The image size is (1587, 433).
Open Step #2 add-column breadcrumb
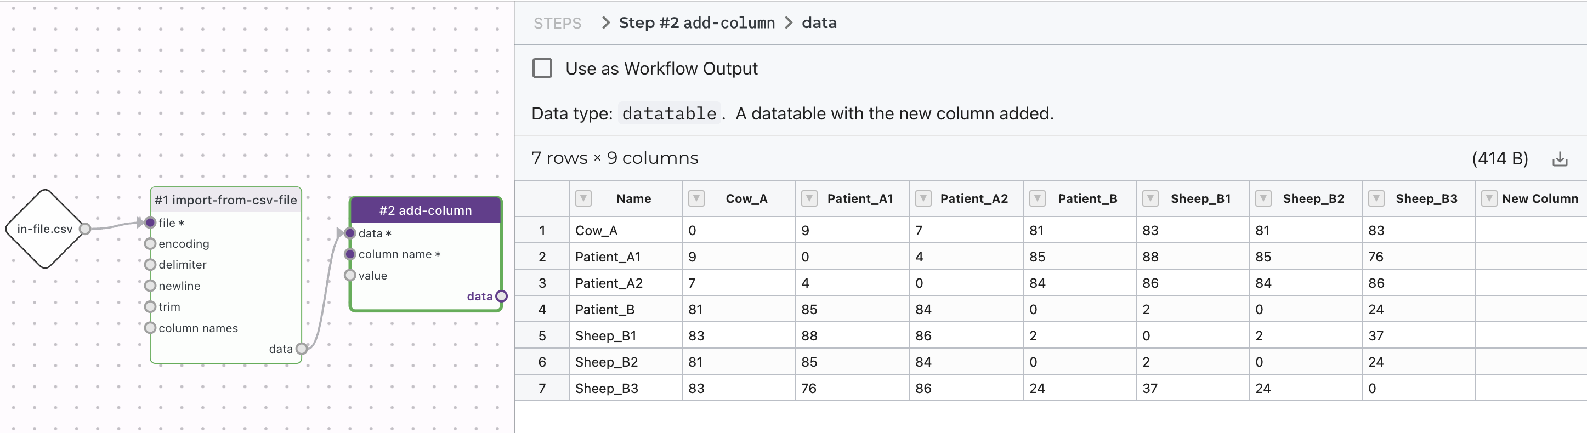click(x=696, y=24)
